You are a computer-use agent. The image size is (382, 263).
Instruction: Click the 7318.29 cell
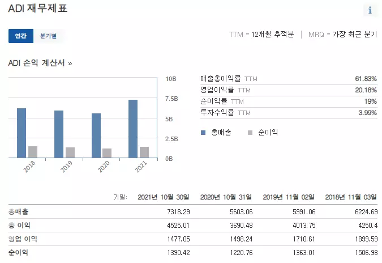click(178, 212)
